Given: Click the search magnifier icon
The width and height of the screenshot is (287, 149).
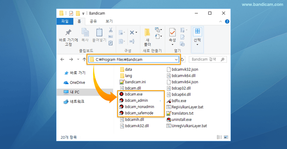Looking at the screenshot, I should point(223,59).
